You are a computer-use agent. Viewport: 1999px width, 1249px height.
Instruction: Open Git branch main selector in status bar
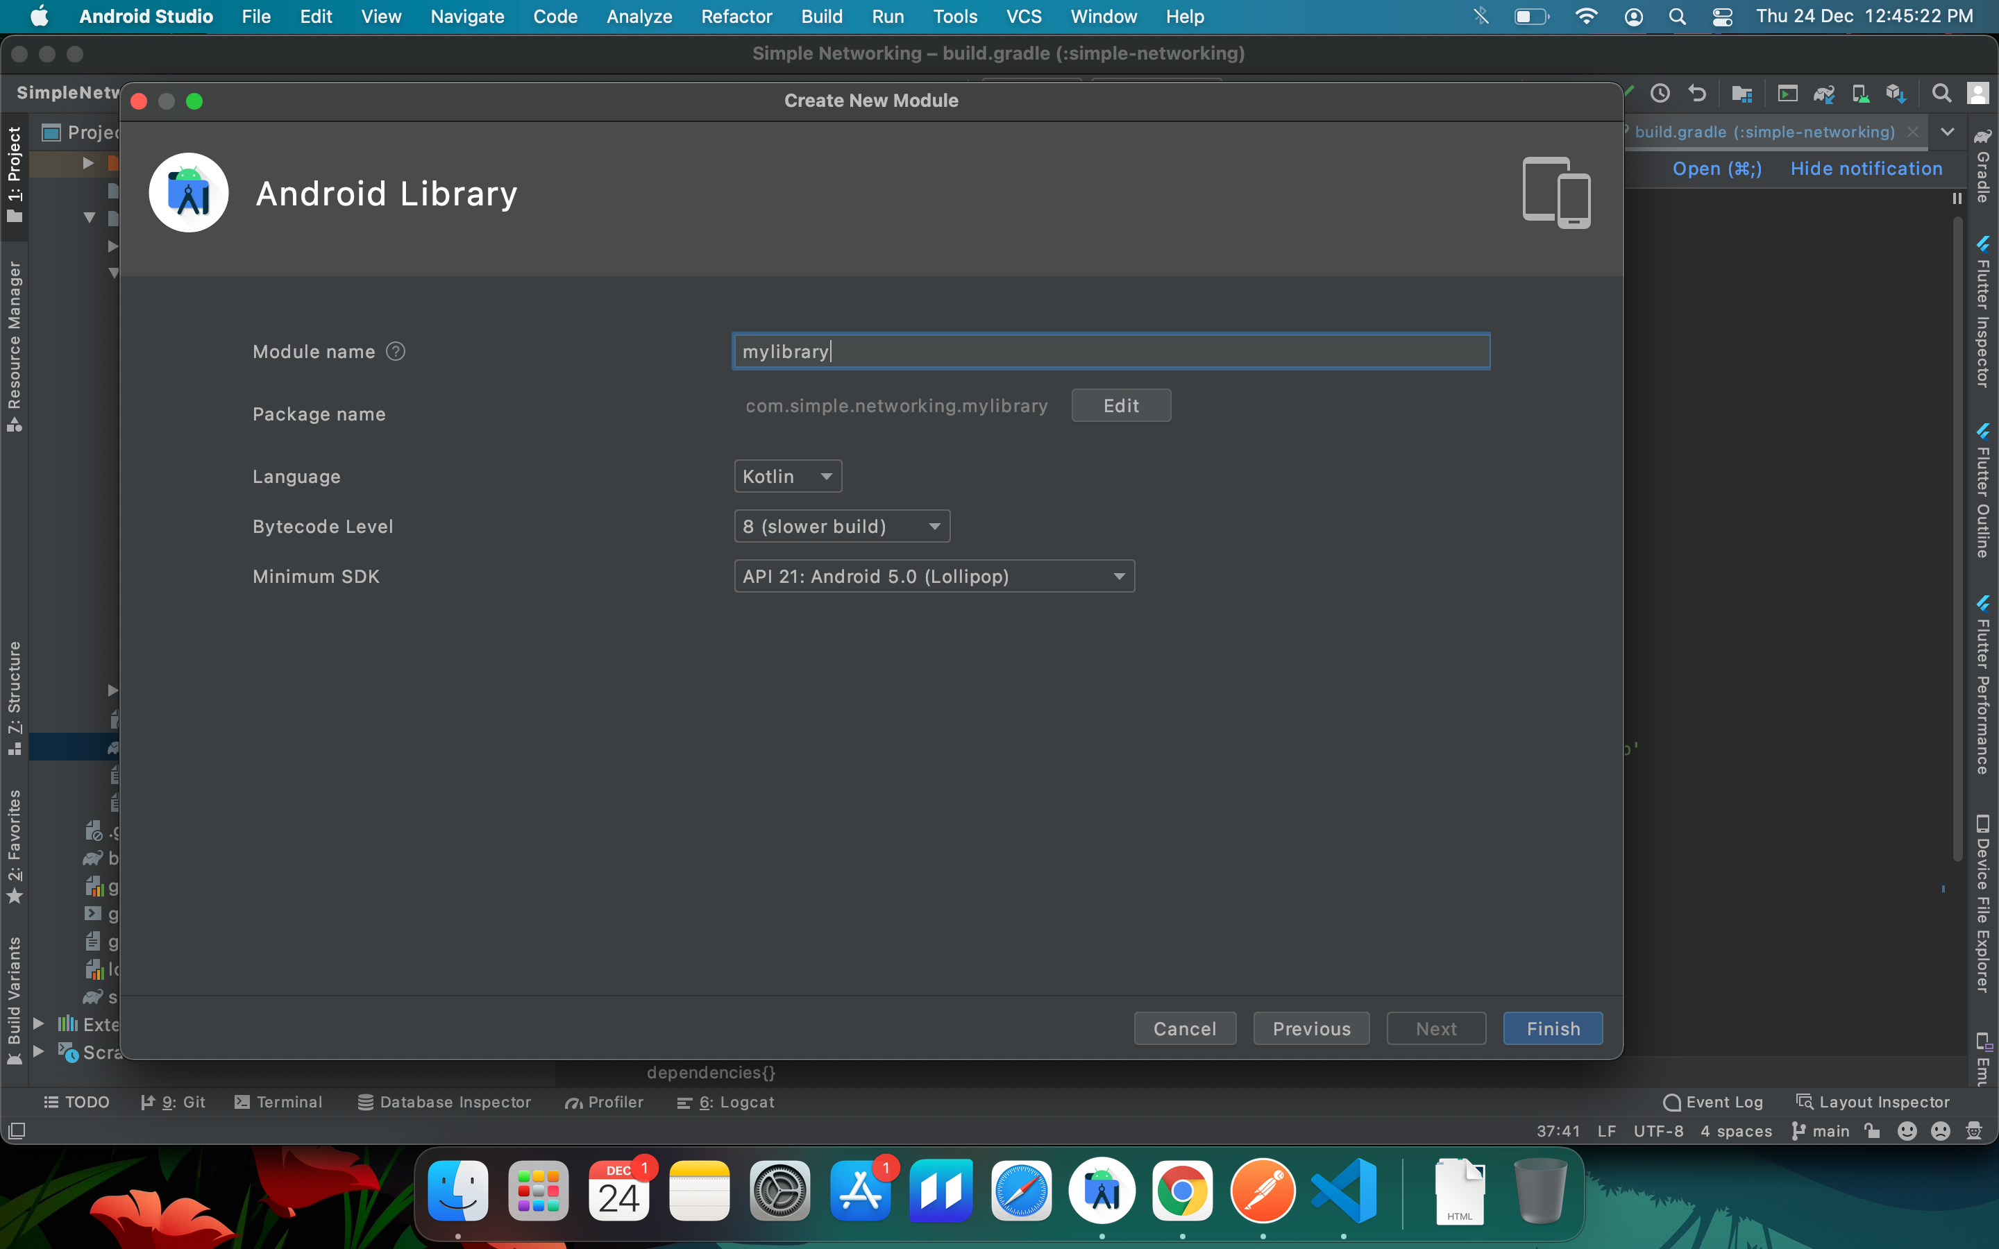tap(1820, 1131)
